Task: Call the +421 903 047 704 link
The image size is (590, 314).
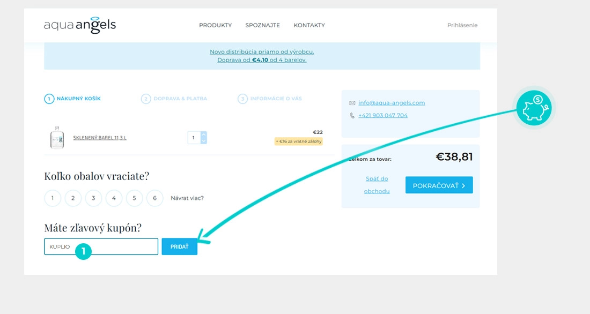Action: (x=382, y=115)
